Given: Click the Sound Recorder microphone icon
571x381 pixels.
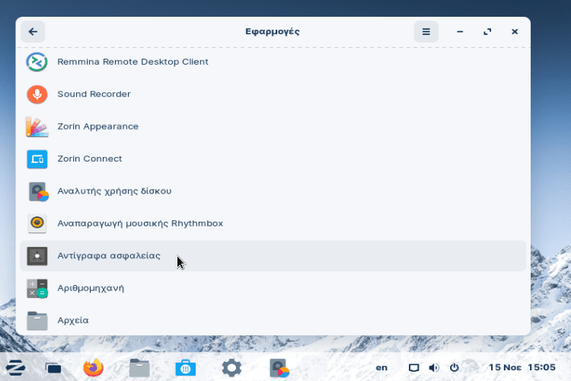Looking at the screenshot, I should click(37, 94).
